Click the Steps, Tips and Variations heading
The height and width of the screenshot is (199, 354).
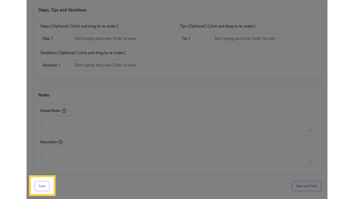[62, 10]
